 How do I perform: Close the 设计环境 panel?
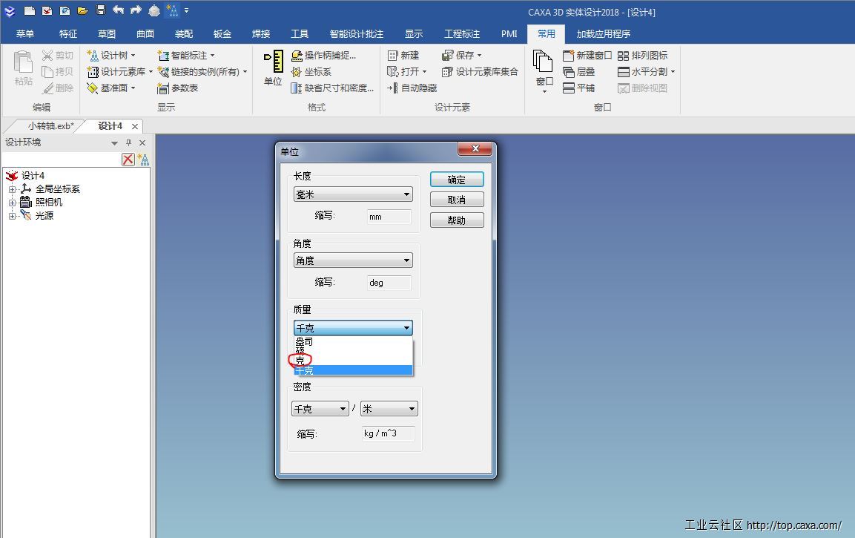coord(142,142)
